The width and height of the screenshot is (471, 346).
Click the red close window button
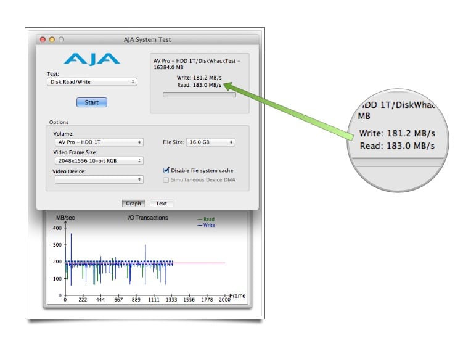(x=43, y=39)
